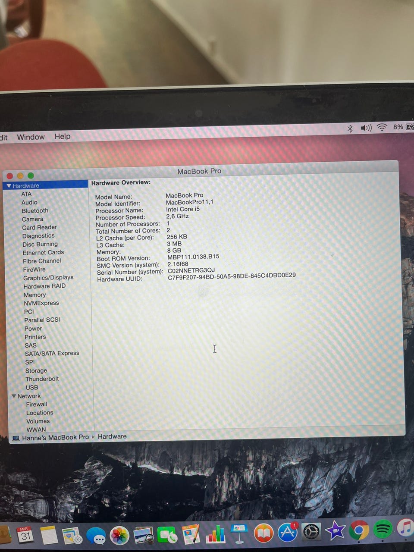Select Bluetooth in the hardware list
Viewport: 414px width, 552px height.
(35, 211)
